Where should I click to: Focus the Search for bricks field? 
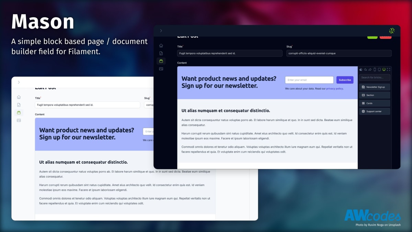(375, 78)
